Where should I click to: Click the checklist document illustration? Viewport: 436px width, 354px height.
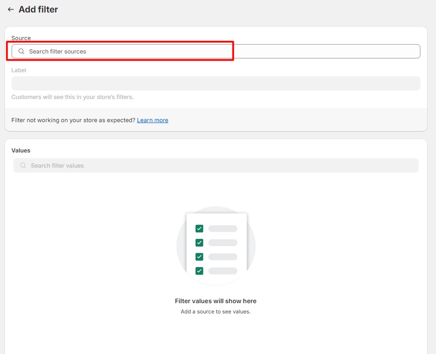pos(223,247)
